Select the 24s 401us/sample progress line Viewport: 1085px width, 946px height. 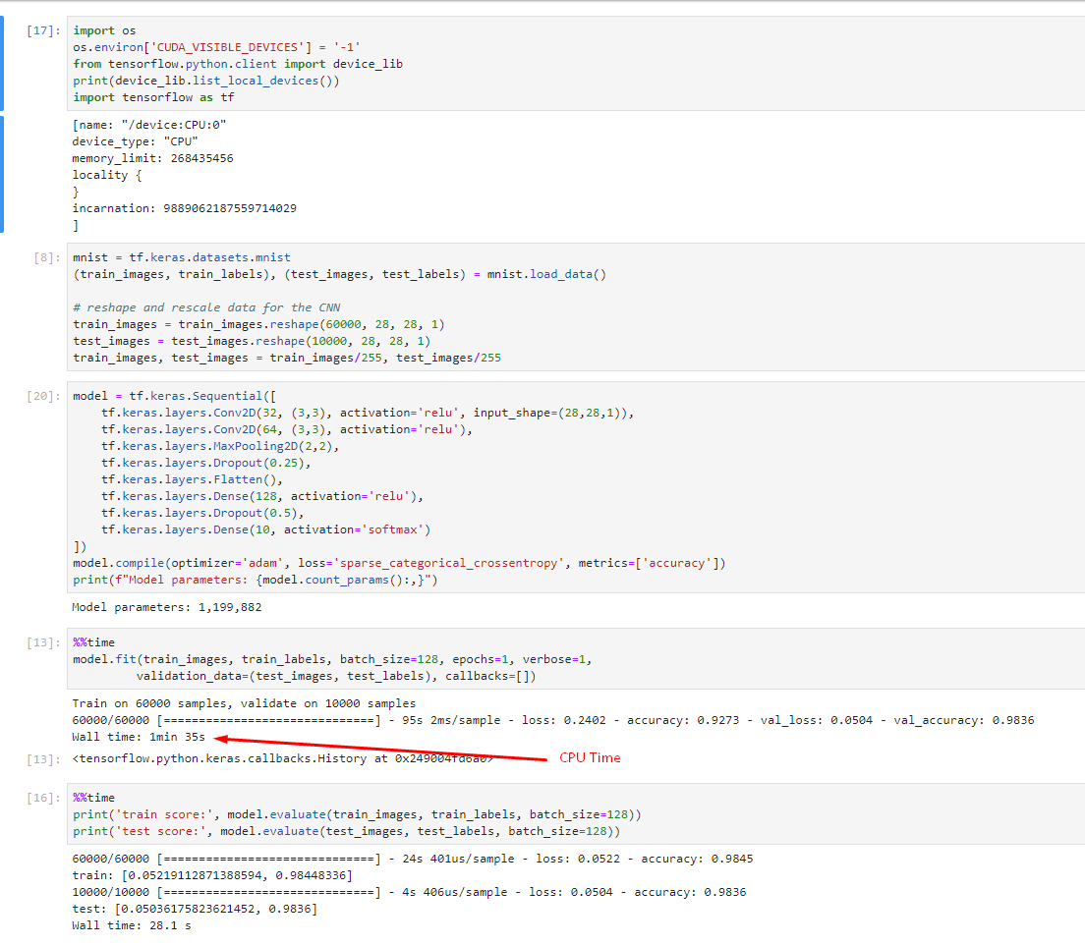[x=413, y=859]
